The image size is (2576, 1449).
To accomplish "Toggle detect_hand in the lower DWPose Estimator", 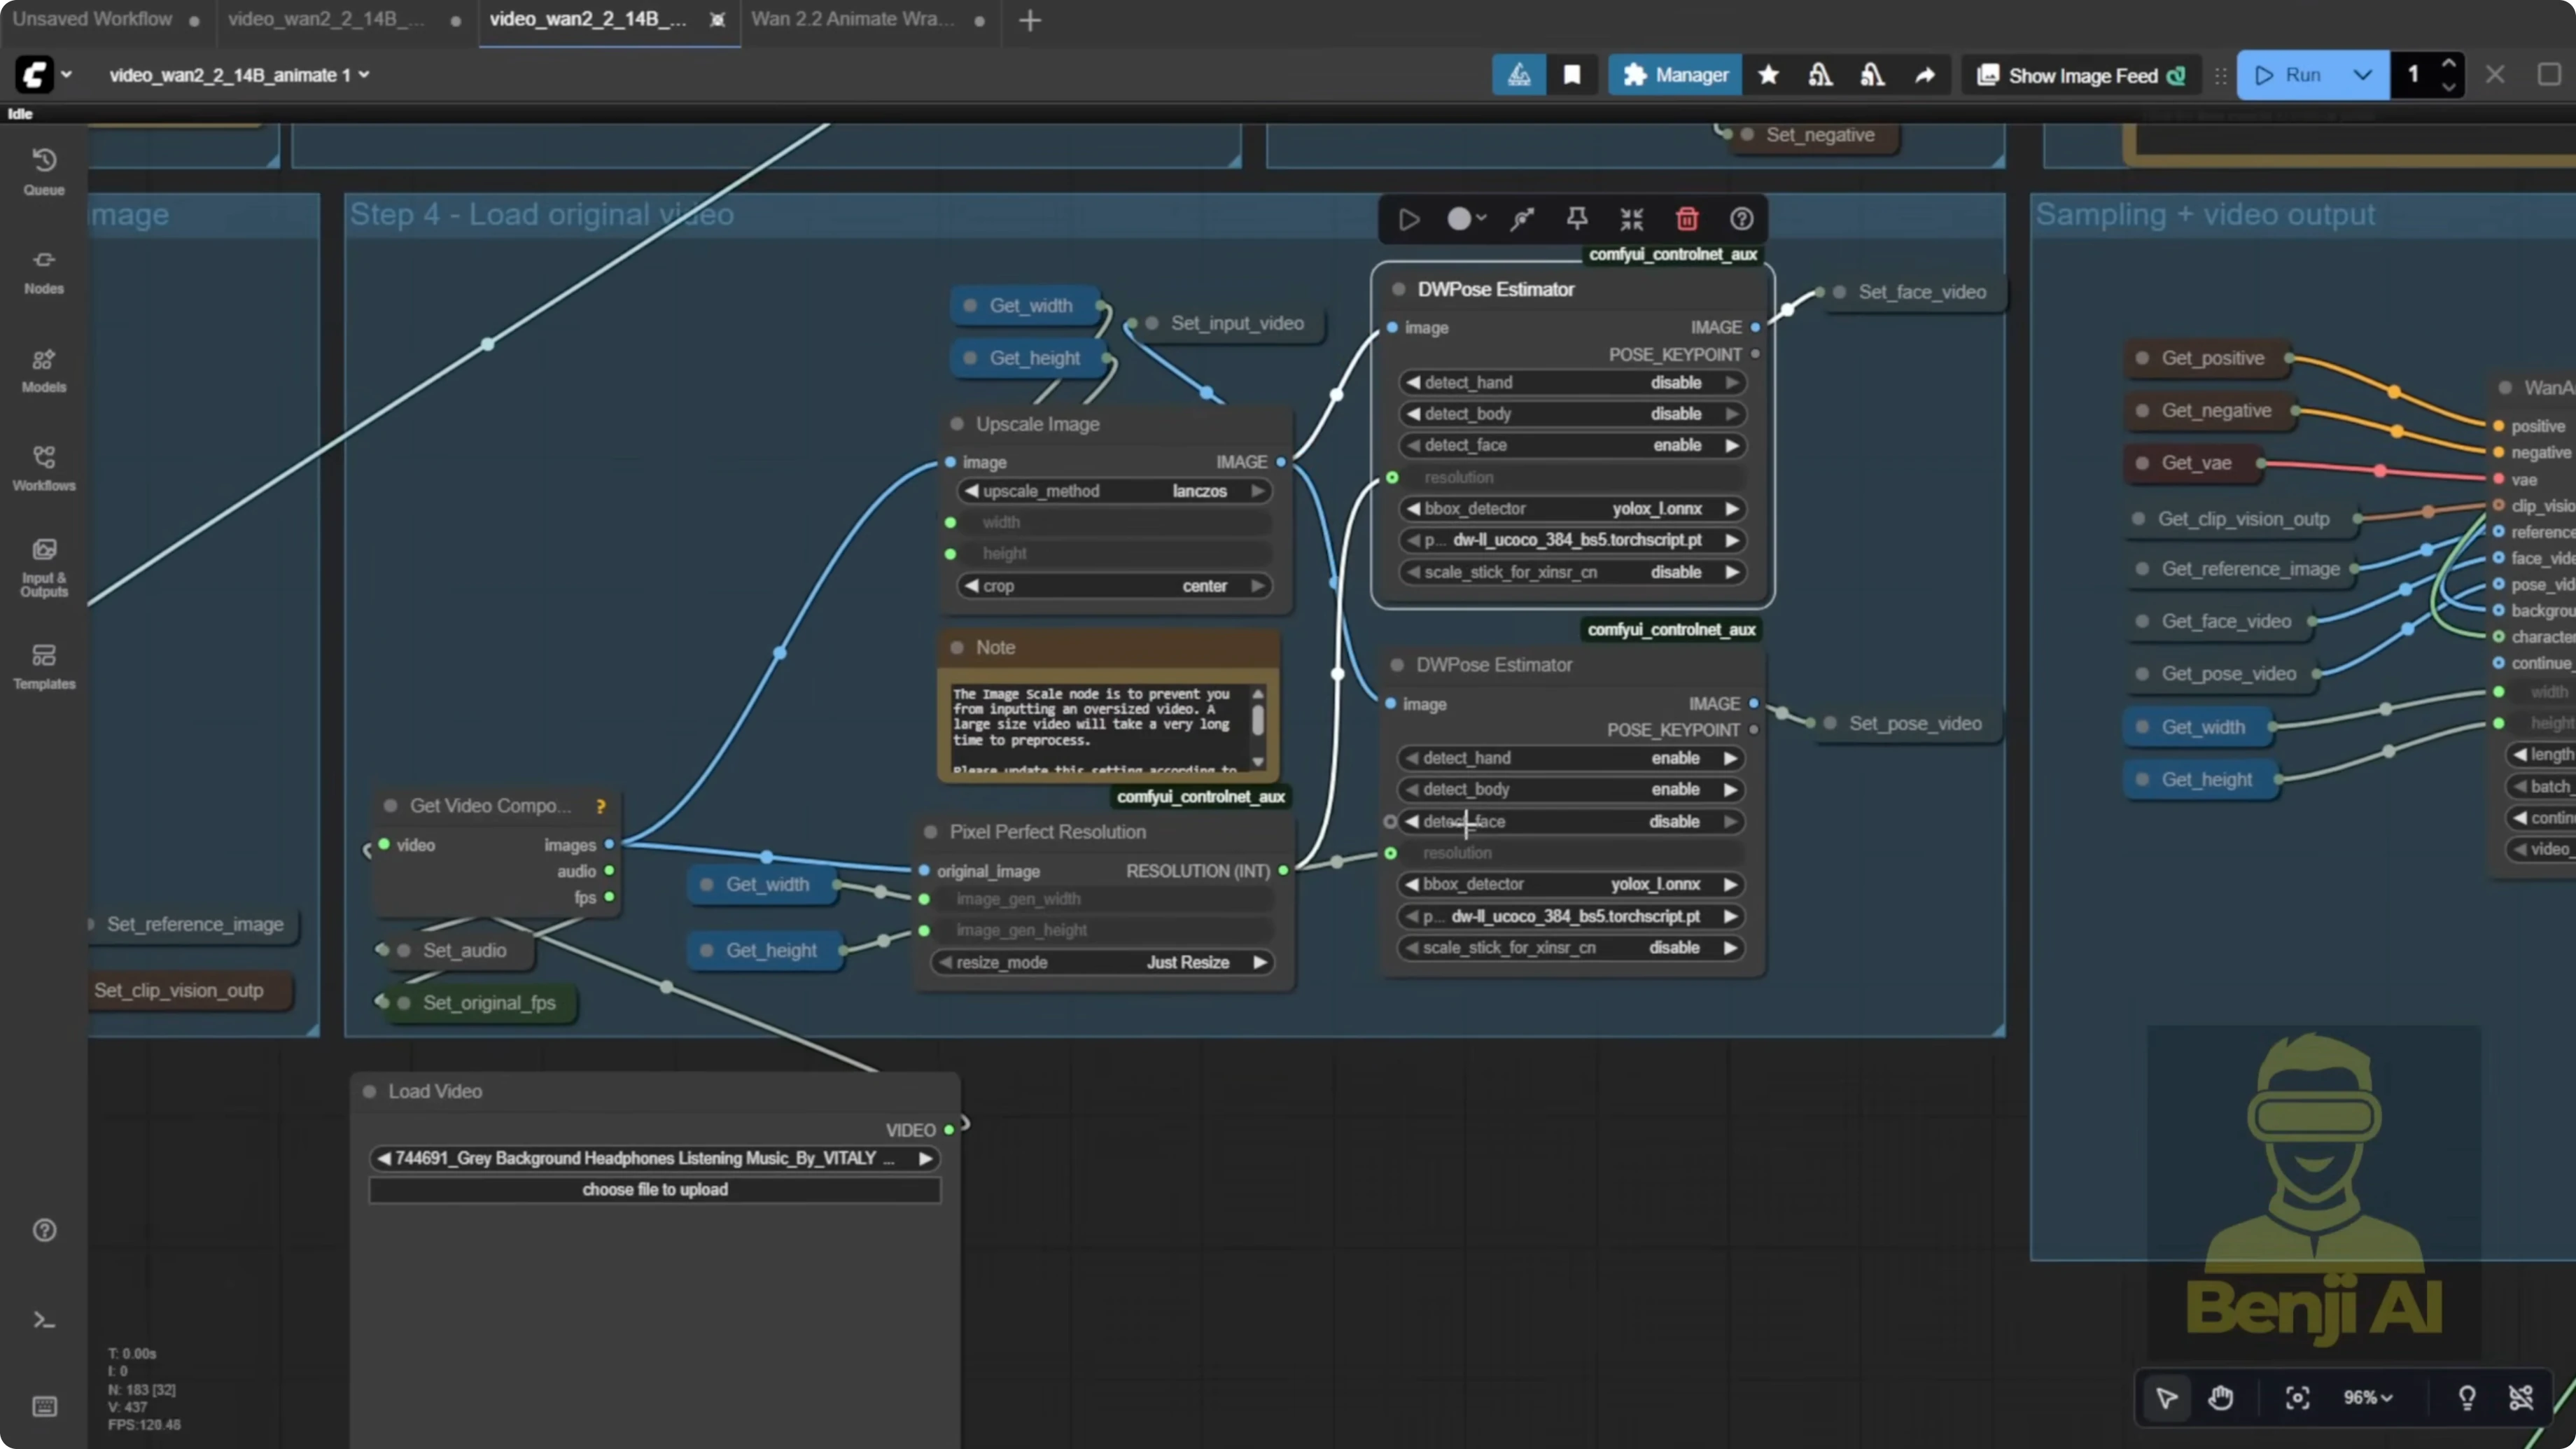I will 1571,758.
